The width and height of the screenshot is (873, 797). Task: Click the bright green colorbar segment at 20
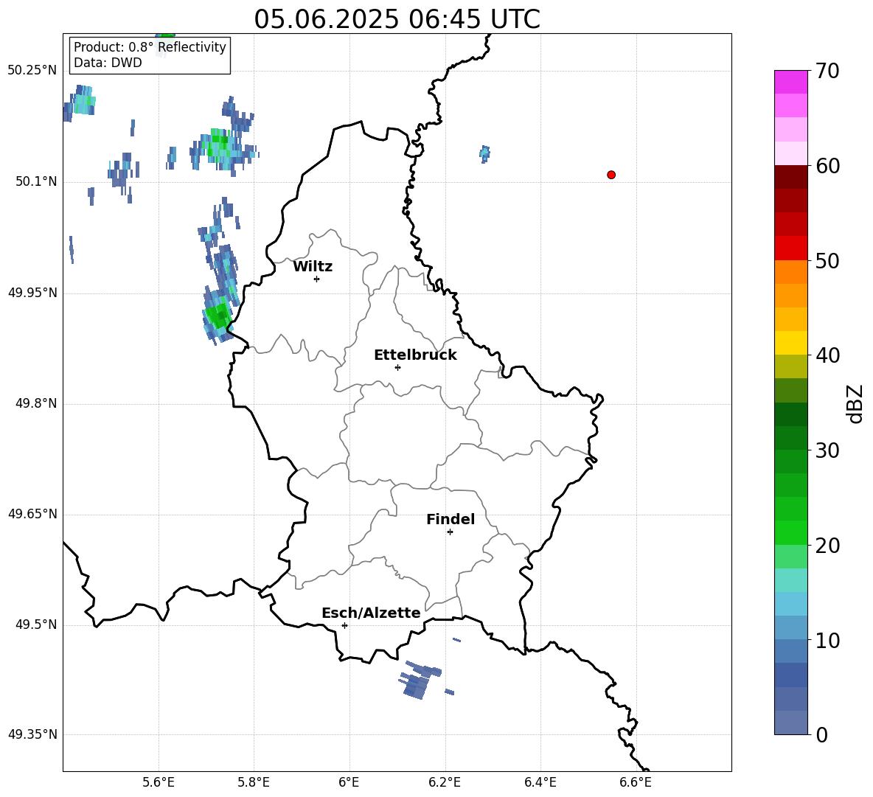pyautogui.click(x=790, y=533)
